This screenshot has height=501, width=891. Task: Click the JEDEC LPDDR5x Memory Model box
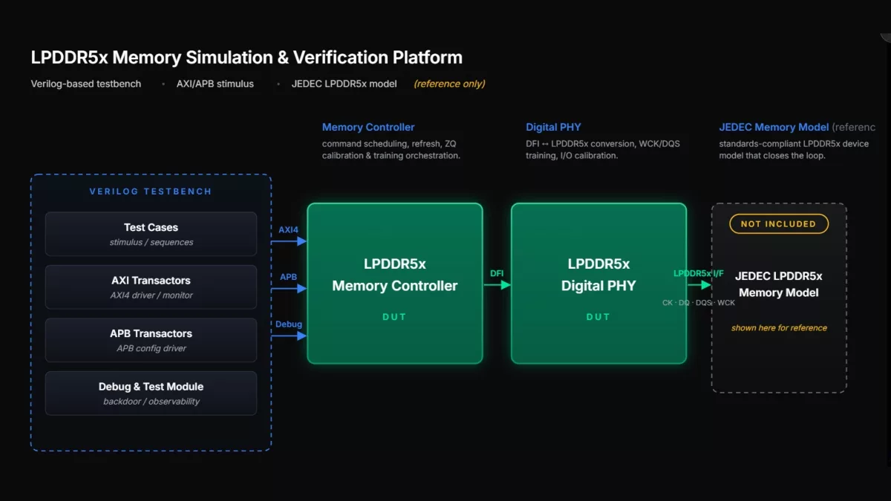(779, 298)
